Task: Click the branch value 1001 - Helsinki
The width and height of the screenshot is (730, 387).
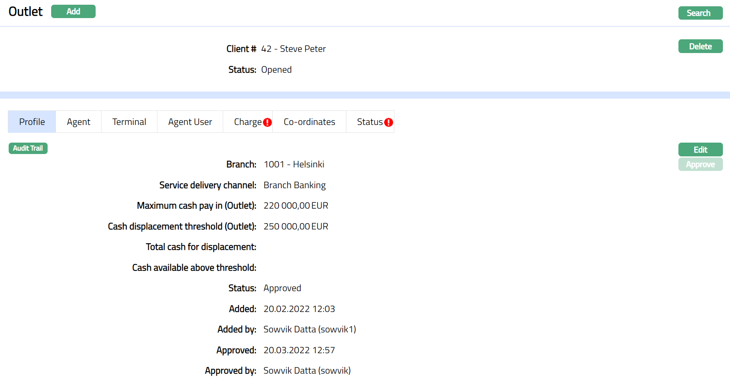Action: point(294,165)
